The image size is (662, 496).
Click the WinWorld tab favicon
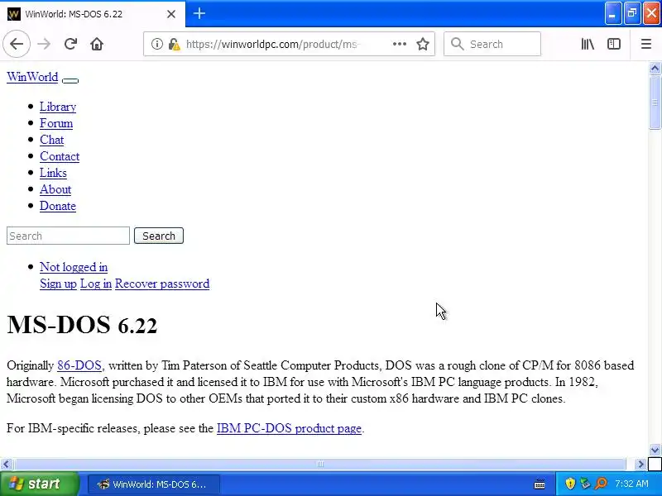(x=14, y=14)
